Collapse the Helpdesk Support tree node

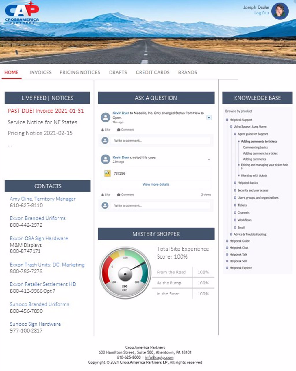[x=227, y=120]
